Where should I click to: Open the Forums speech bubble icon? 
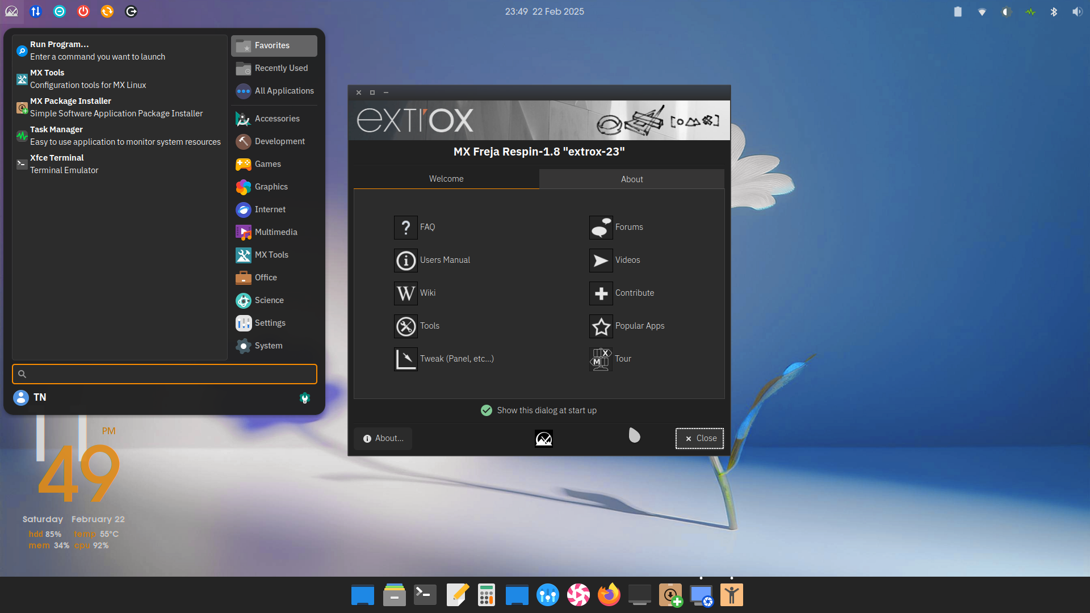pos(601,228)
